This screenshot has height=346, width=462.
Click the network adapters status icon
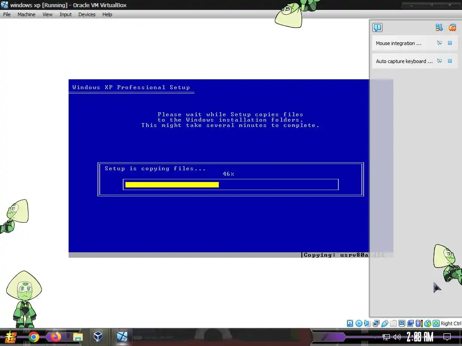tap(376, 323)
